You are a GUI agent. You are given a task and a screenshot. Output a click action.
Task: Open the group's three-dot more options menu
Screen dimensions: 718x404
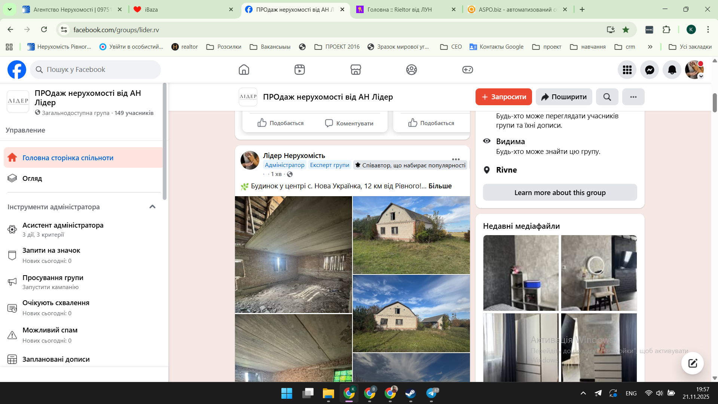(x=633, y=97)
